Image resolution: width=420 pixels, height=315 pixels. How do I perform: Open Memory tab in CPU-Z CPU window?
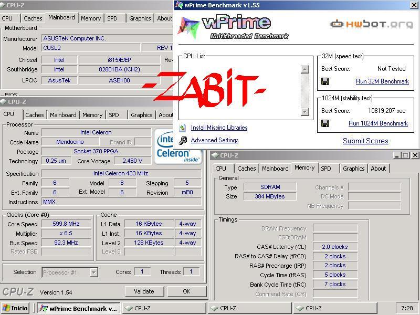(92, 115)
